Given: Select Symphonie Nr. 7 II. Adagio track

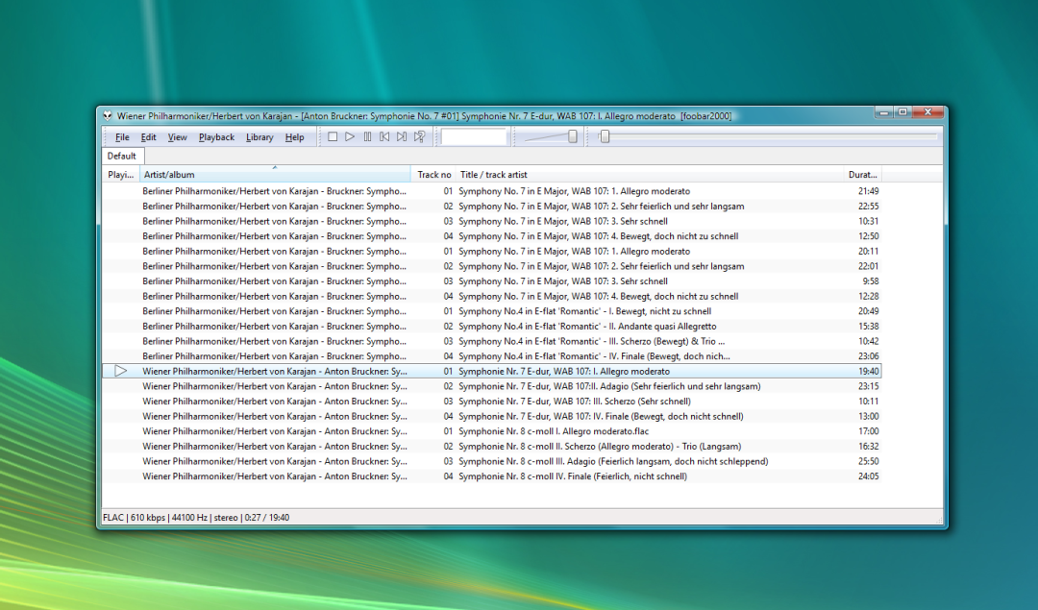Looking at the screenshot, I should (492, 386).
